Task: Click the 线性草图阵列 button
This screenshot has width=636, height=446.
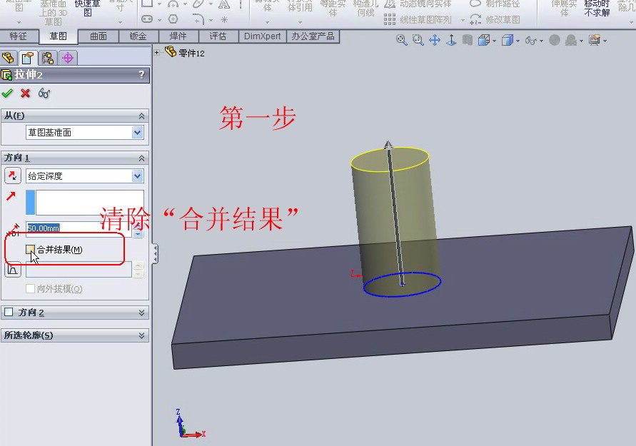Action: [x=418, y=19]
